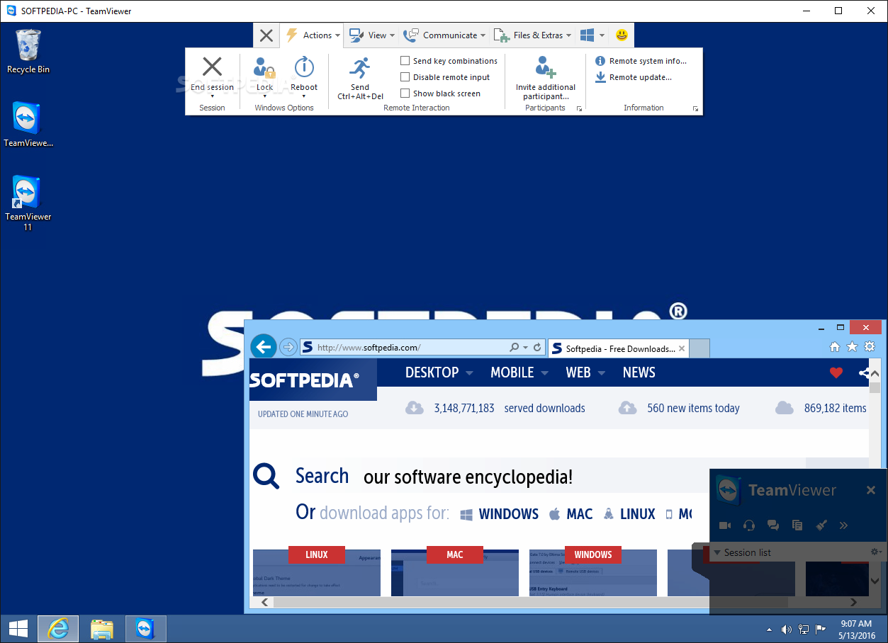The image size is (888, 643).
Task: Open headset voice call in panel
Action: tap(749, 525)
